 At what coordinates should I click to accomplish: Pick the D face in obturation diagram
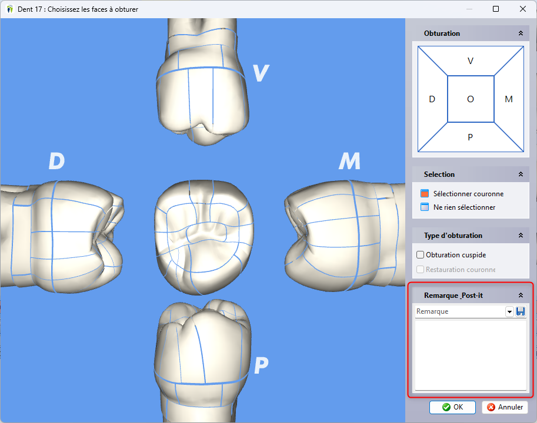point(432,99)
